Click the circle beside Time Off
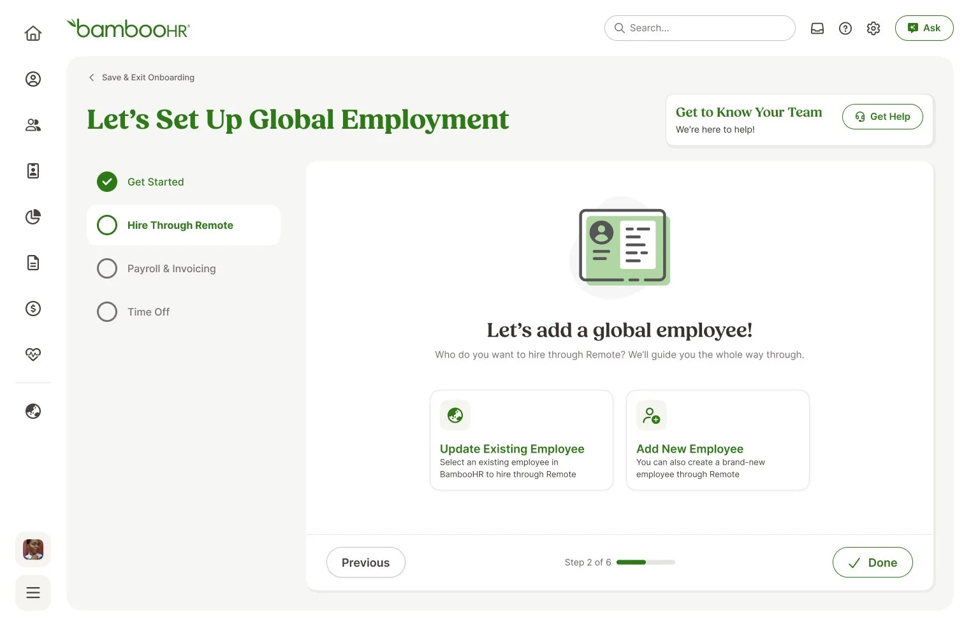 [x=107, y=312]
